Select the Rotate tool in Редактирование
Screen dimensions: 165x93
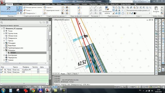116,7
